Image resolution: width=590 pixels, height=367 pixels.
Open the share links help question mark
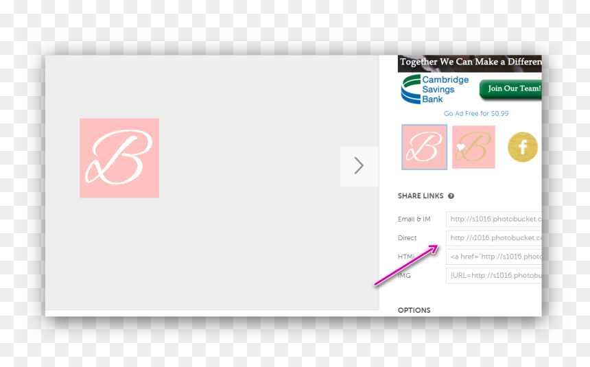[x=451, y=196]
